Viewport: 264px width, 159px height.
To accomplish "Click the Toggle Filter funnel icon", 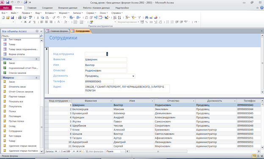I will [x=139, y=17].
